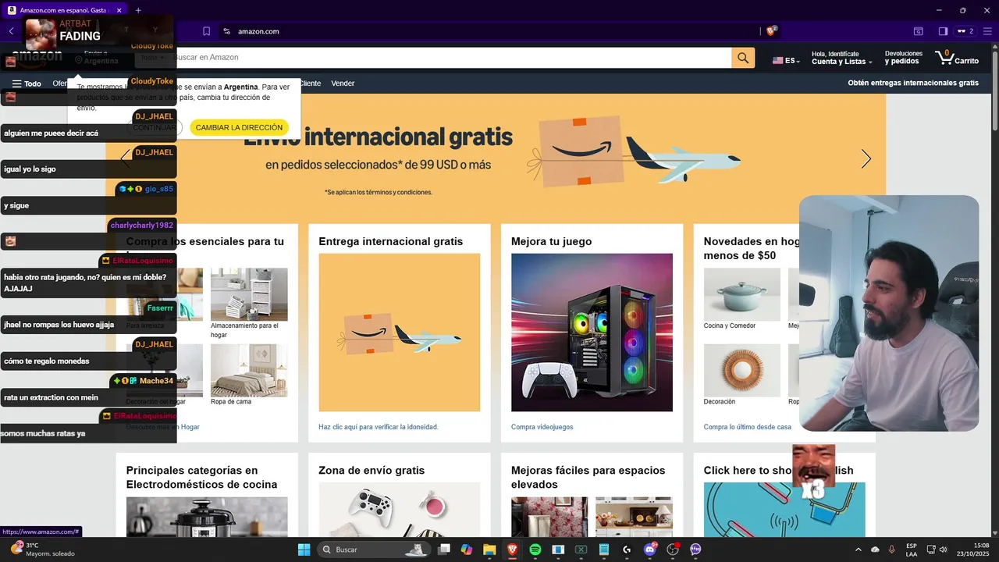Open Windows Start menu
The height and width of the screenshot is (562, 999).
pos(304,550)
